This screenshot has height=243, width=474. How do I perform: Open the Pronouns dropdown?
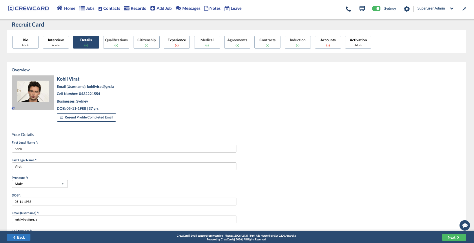click(40, 184)
